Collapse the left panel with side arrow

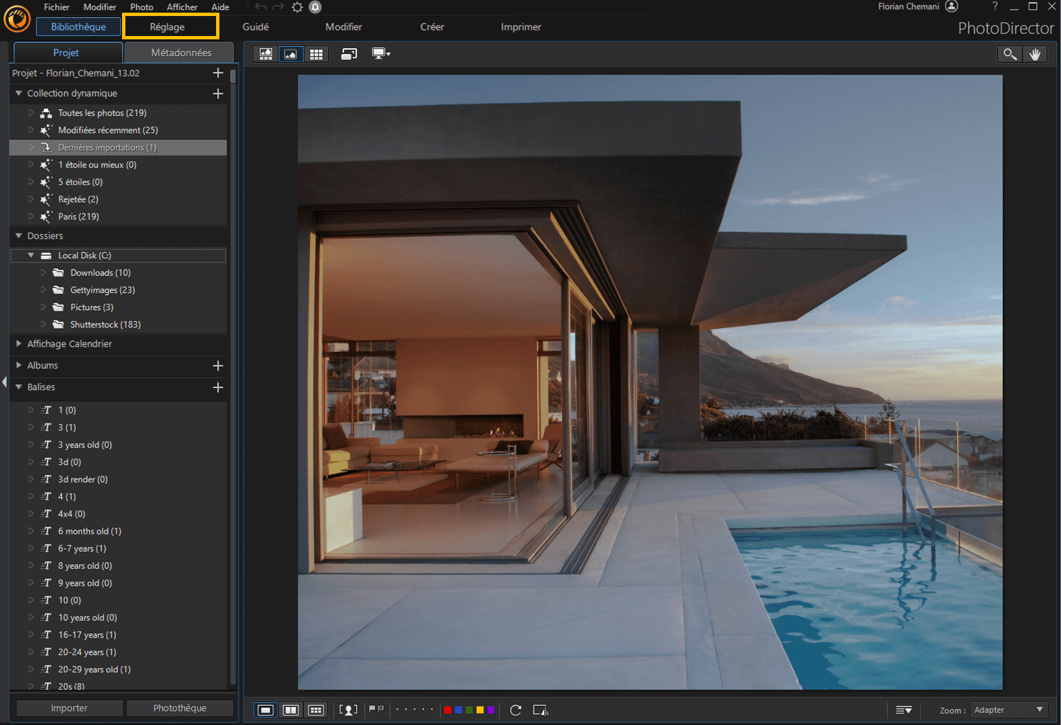pos(4,382)
